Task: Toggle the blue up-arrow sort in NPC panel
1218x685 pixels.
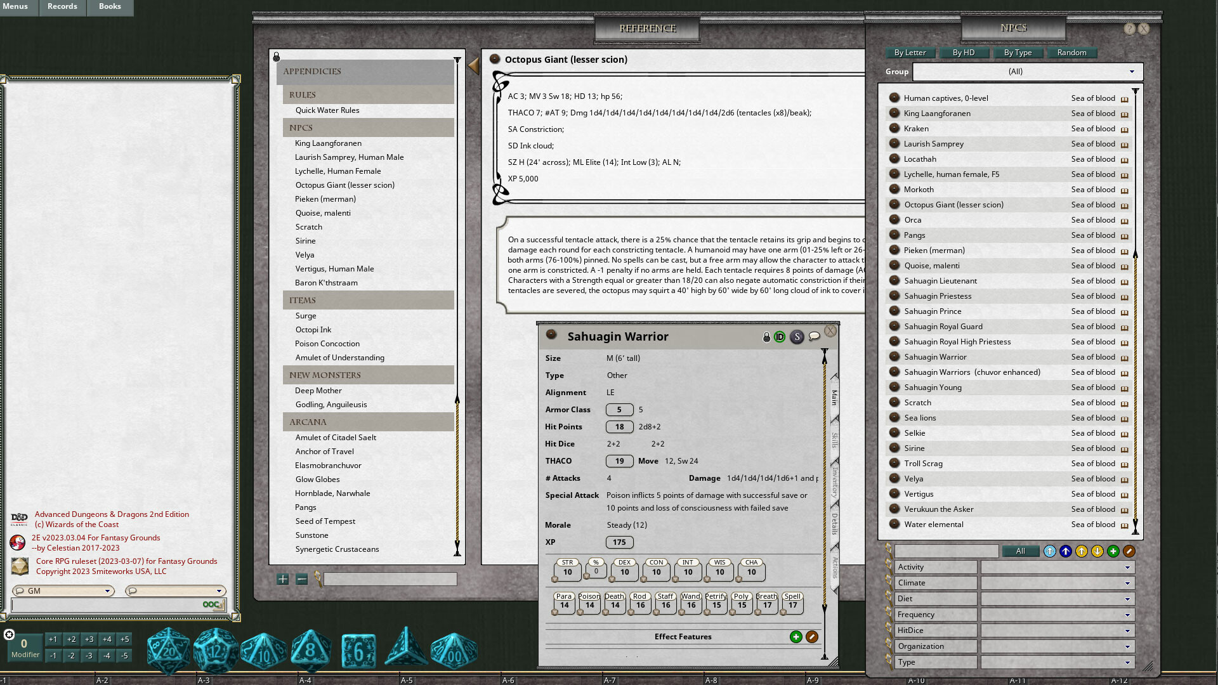Action: click(x=1065, y=551)
